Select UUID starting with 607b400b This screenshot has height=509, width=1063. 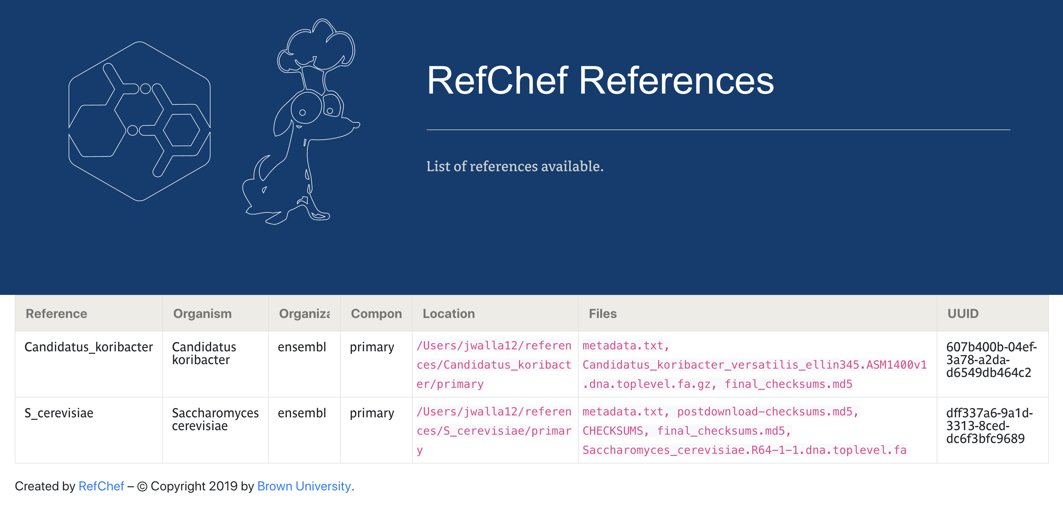point(991,360)
